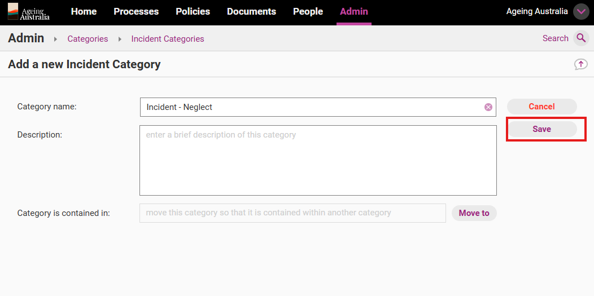
Task: Click the magnifying glass search icon
Action: (581, 38)
